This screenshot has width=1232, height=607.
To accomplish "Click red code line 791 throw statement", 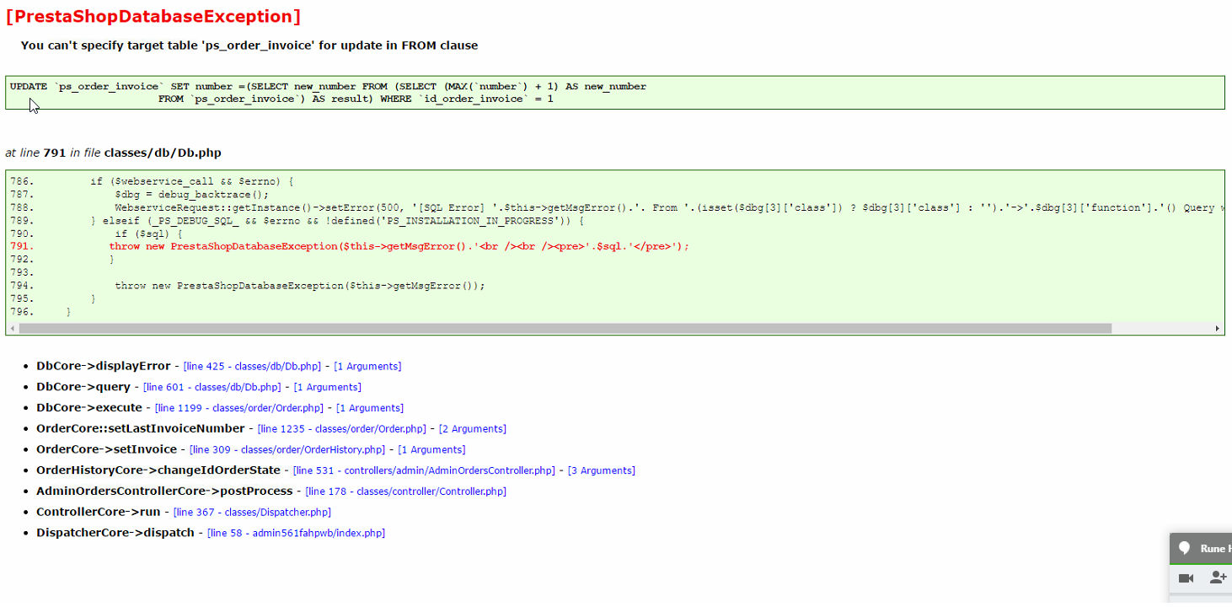I will click(x=399, y=246).
